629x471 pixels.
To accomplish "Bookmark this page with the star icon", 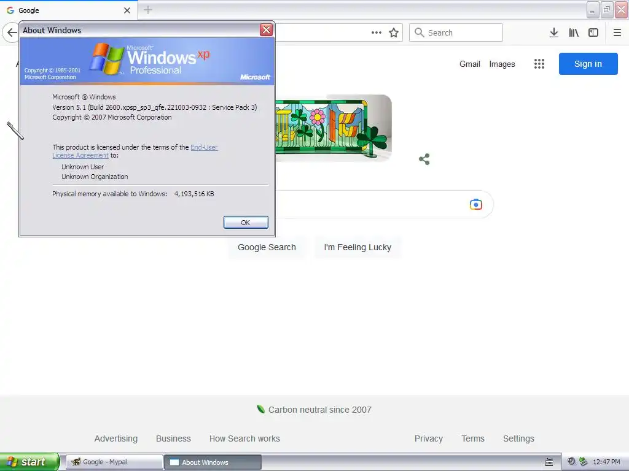I will [x=394, y=33].
